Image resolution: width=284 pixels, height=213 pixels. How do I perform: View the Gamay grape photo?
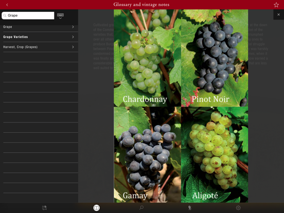(x=147, y=154)
